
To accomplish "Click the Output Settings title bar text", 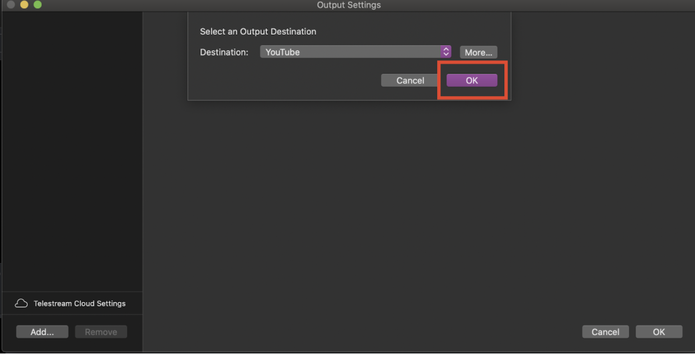I will point(349,5).
